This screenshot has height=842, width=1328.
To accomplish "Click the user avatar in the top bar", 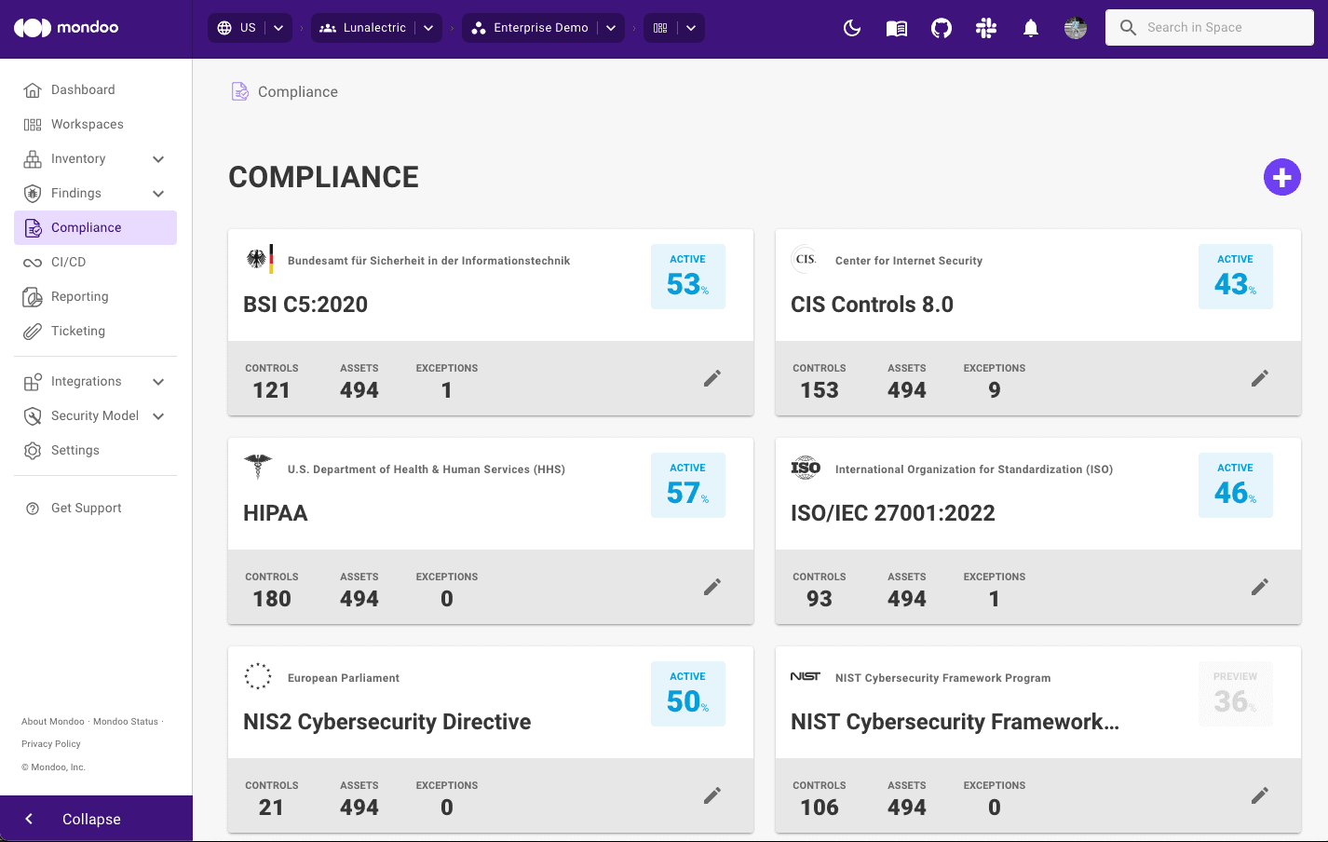I will (1075, 27).
